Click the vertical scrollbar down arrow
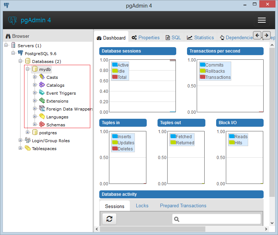The width and height of the screenshot is (278, 235). (272, 223)
